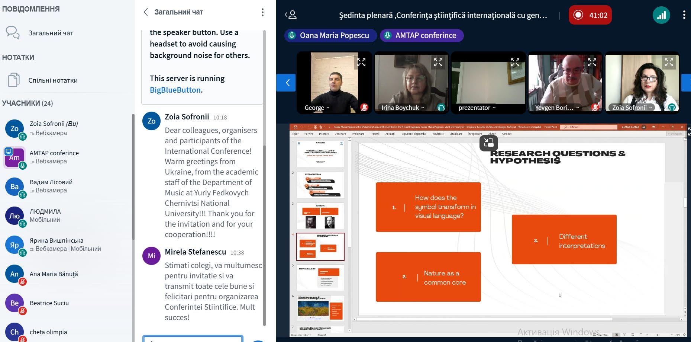Open George's webcam name dropdown
The image size is (691, 342).
[317, 108]
